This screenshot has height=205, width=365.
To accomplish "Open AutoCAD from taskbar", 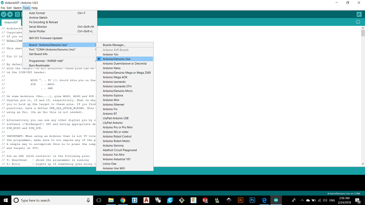I will pyautogui.click(x=146, y=200).
